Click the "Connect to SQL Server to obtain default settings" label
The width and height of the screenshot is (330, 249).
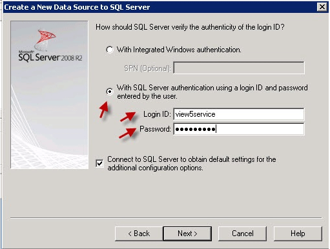[192, 163]
